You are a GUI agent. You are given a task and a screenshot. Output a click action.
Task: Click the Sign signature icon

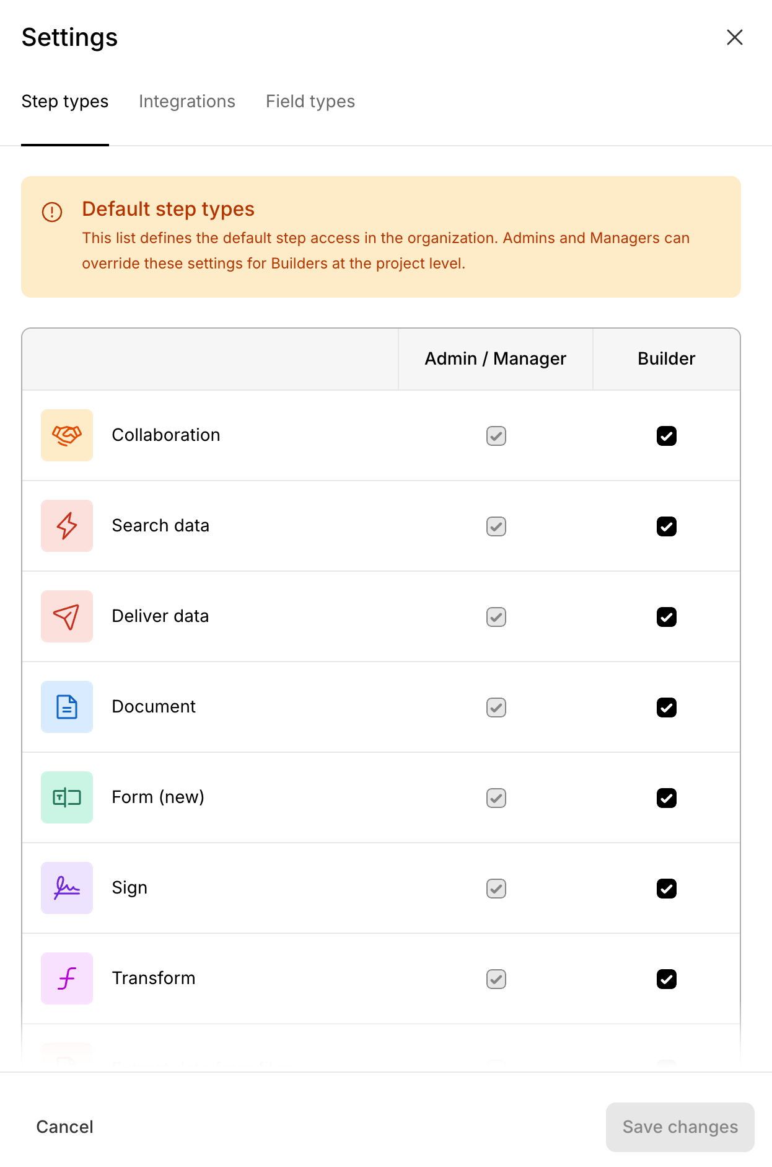(67, 888)
